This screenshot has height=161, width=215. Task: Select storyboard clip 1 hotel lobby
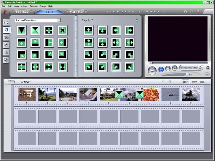27,95
